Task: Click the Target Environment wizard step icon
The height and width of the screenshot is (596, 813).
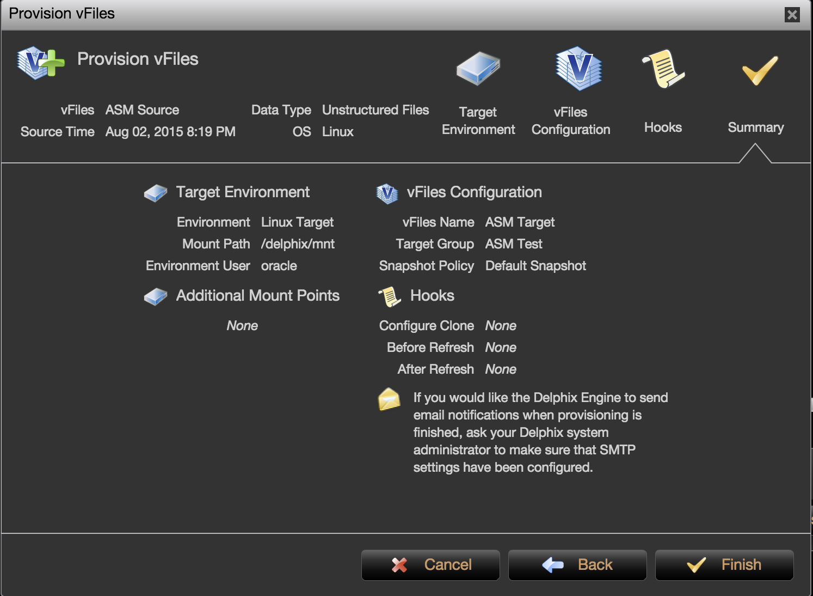Action: coord(478,69)
